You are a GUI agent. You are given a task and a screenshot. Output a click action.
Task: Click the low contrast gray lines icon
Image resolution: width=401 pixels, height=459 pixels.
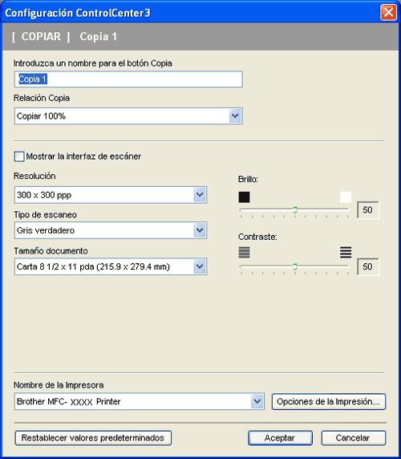pyautogui.click(x=244, y=252)
